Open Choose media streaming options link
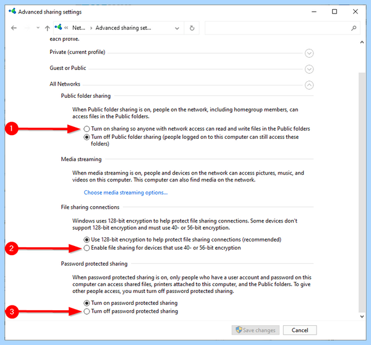 click(x=126, y=193)
